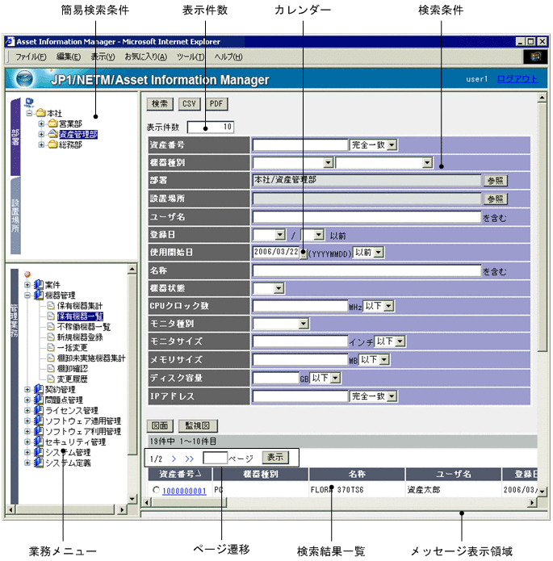
Task: Click the CSV export button
Action: click(x=190, y=104)
